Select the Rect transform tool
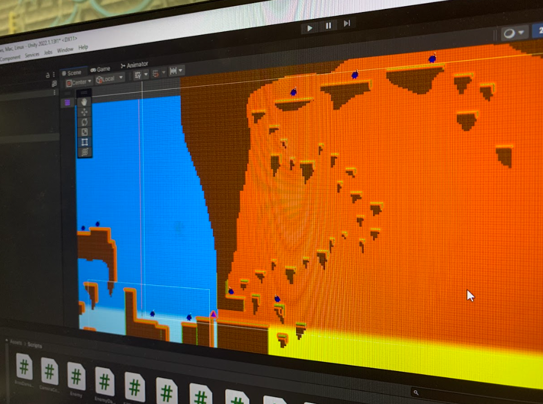 86,141
